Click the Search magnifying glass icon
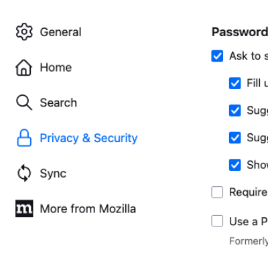The height and width of the screenshot is (268, 268). [x=24, y=103]
